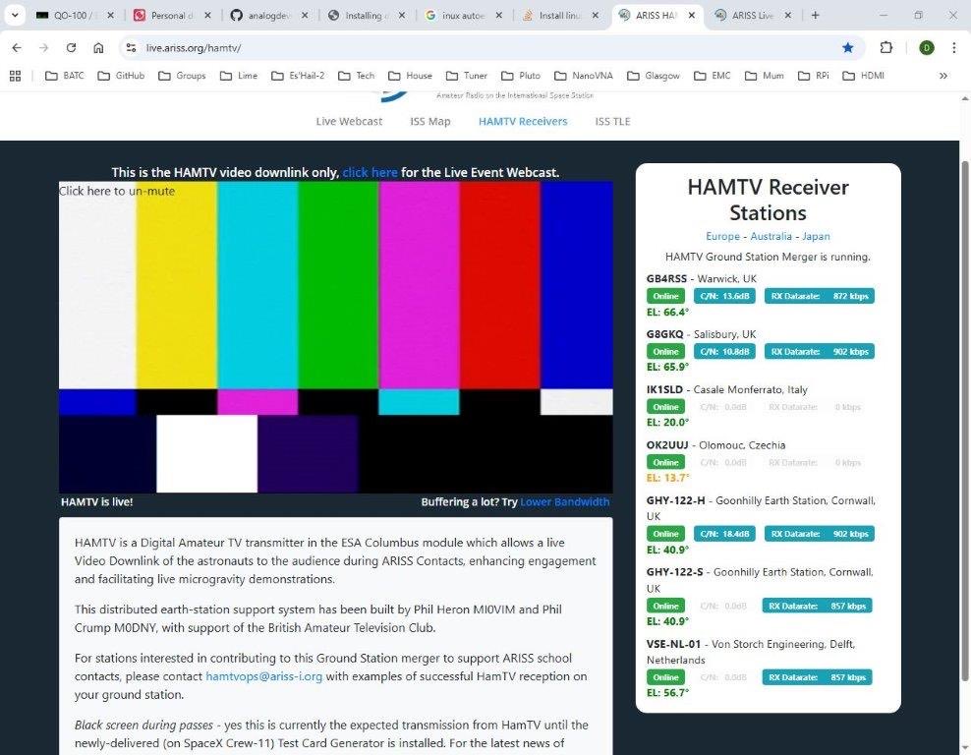Open the home page icon

coord(98,48)
